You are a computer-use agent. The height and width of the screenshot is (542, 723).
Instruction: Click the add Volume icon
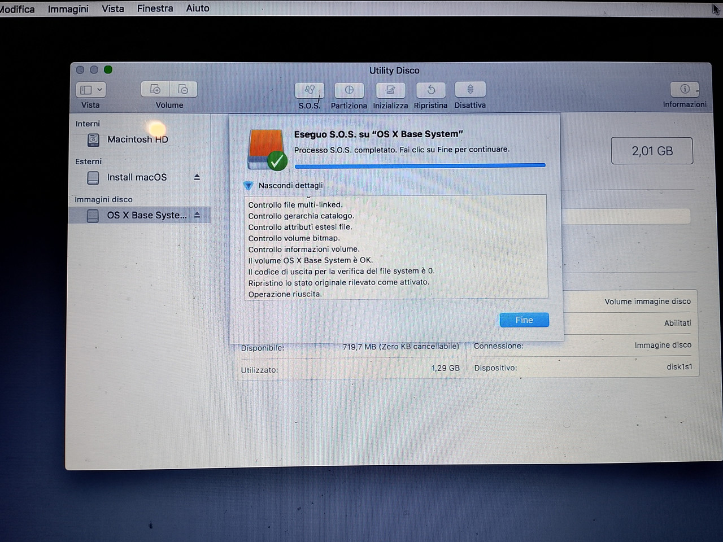tap(155, 89)
